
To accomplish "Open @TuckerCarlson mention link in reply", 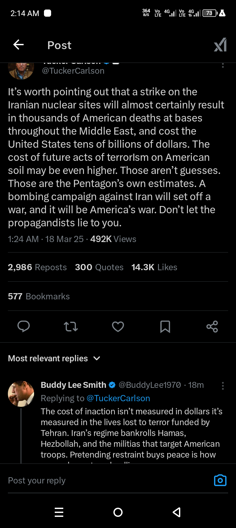I will [x=118, y=398].
